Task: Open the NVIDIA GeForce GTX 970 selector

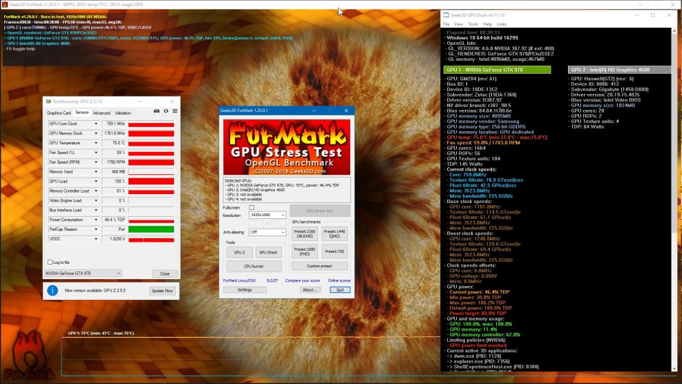Action: pyautogui.click(x=83, y=273)
